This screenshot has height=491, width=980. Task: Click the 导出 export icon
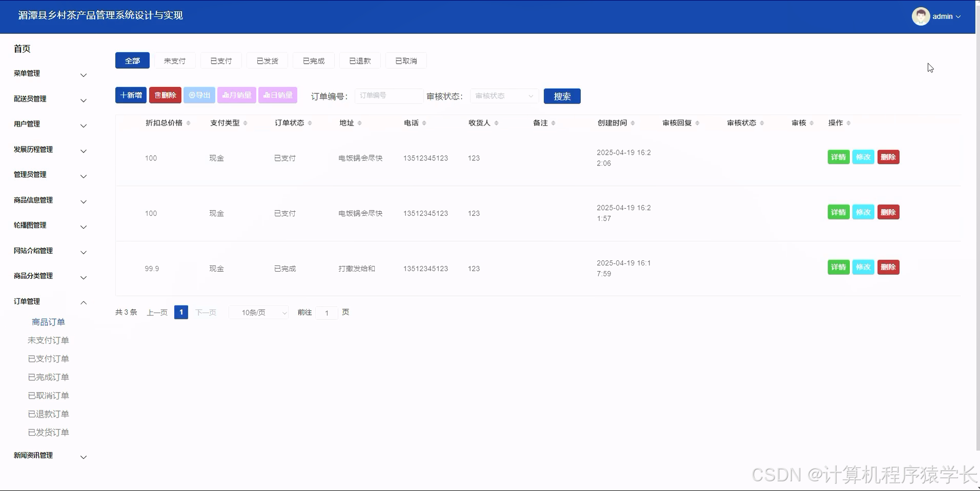point(192,95)
